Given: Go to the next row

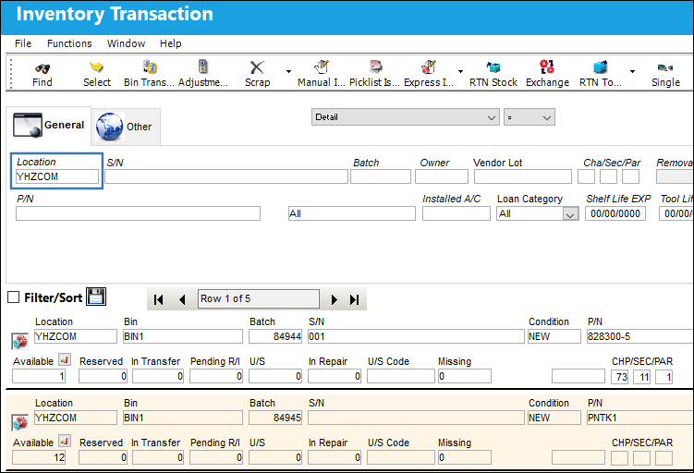Looking at the screenshot, I should point(335,299).
